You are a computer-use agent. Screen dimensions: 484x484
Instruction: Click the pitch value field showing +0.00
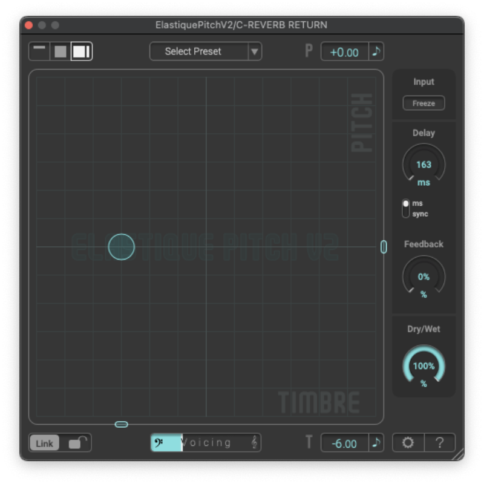point(344,52)
